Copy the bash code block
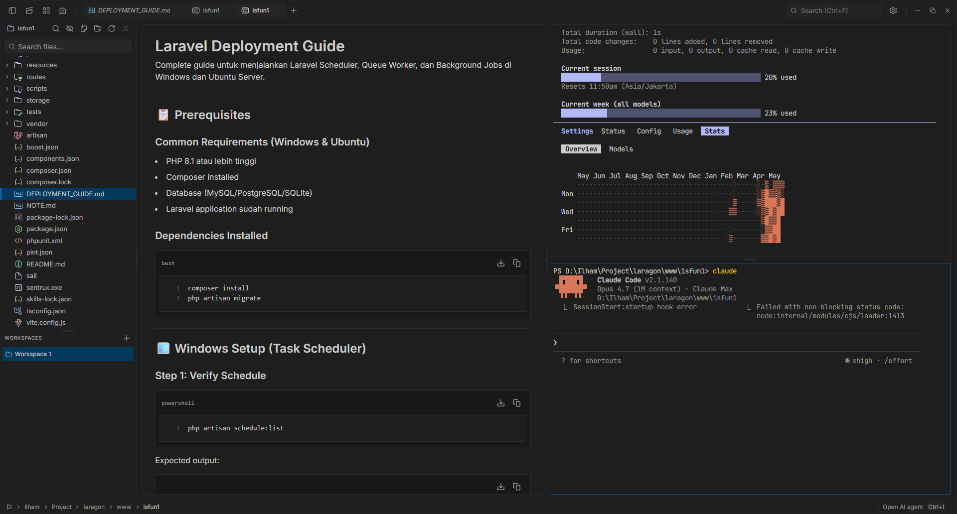The height and width of the screenshot is (514, 957). tap(517, 263)
